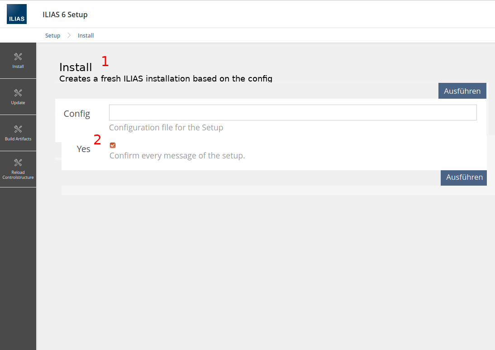
Task: Click the large 'Install' page heading
Action: click(76, 67)
